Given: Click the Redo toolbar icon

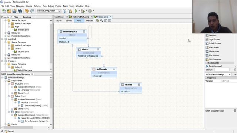Looking at the screenshot, I should (x=32, y=11).
